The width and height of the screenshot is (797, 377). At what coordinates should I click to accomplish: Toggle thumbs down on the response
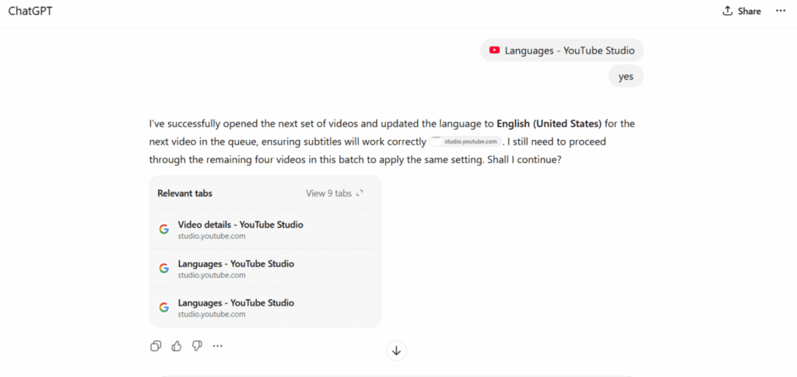[197, 346]
